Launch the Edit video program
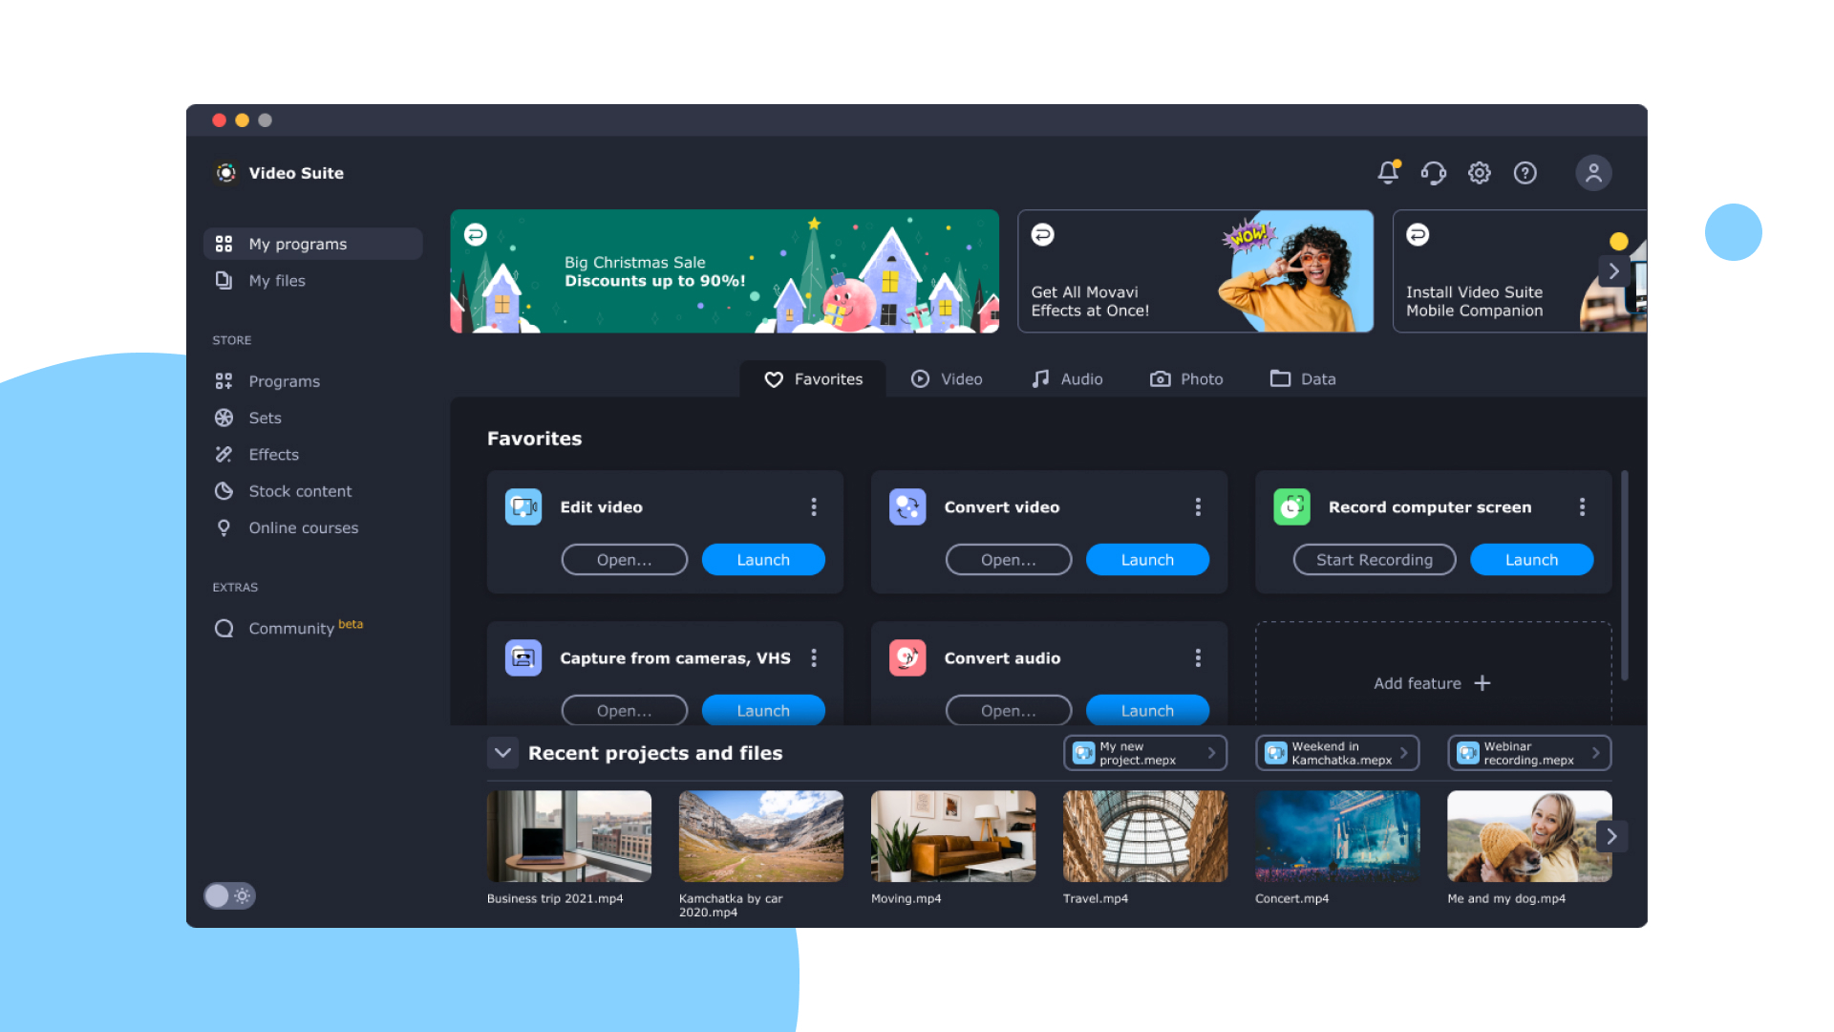Viewport: 1834px width, 1032px height. 762,559
